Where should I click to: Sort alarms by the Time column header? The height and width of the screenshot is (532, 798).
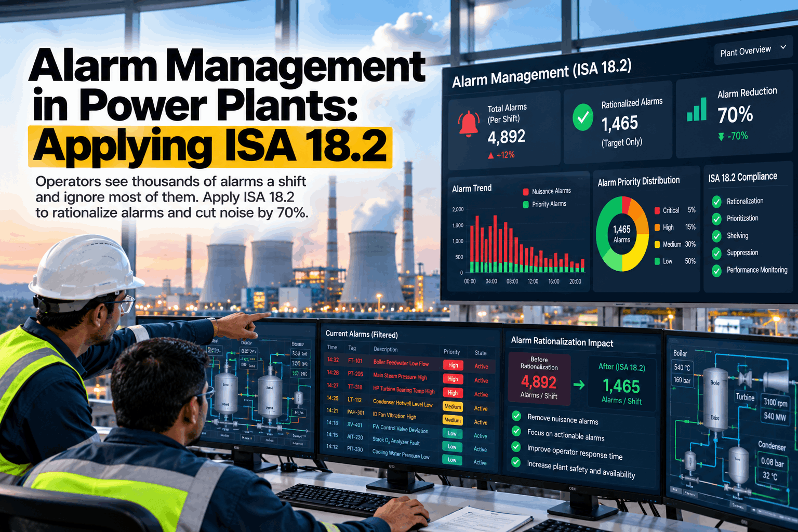pos(332,347)
